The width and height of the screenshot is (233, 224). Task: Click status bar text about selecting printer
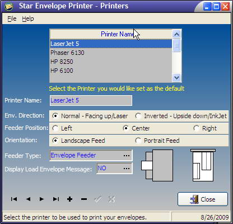pyautogui.click(x=75, y=217)
